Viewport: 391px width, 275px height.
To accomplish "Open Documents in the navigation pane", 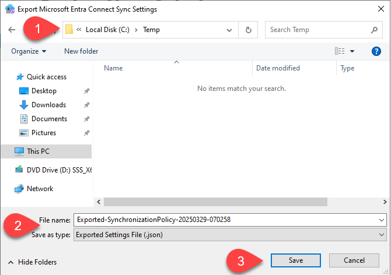I will 49,119.
